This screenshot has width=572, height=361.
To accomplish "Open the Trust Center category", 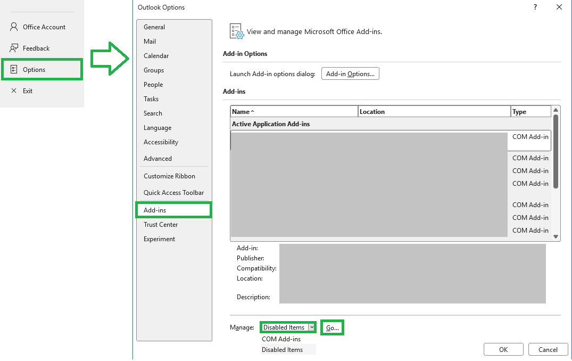I will (174, 225).
